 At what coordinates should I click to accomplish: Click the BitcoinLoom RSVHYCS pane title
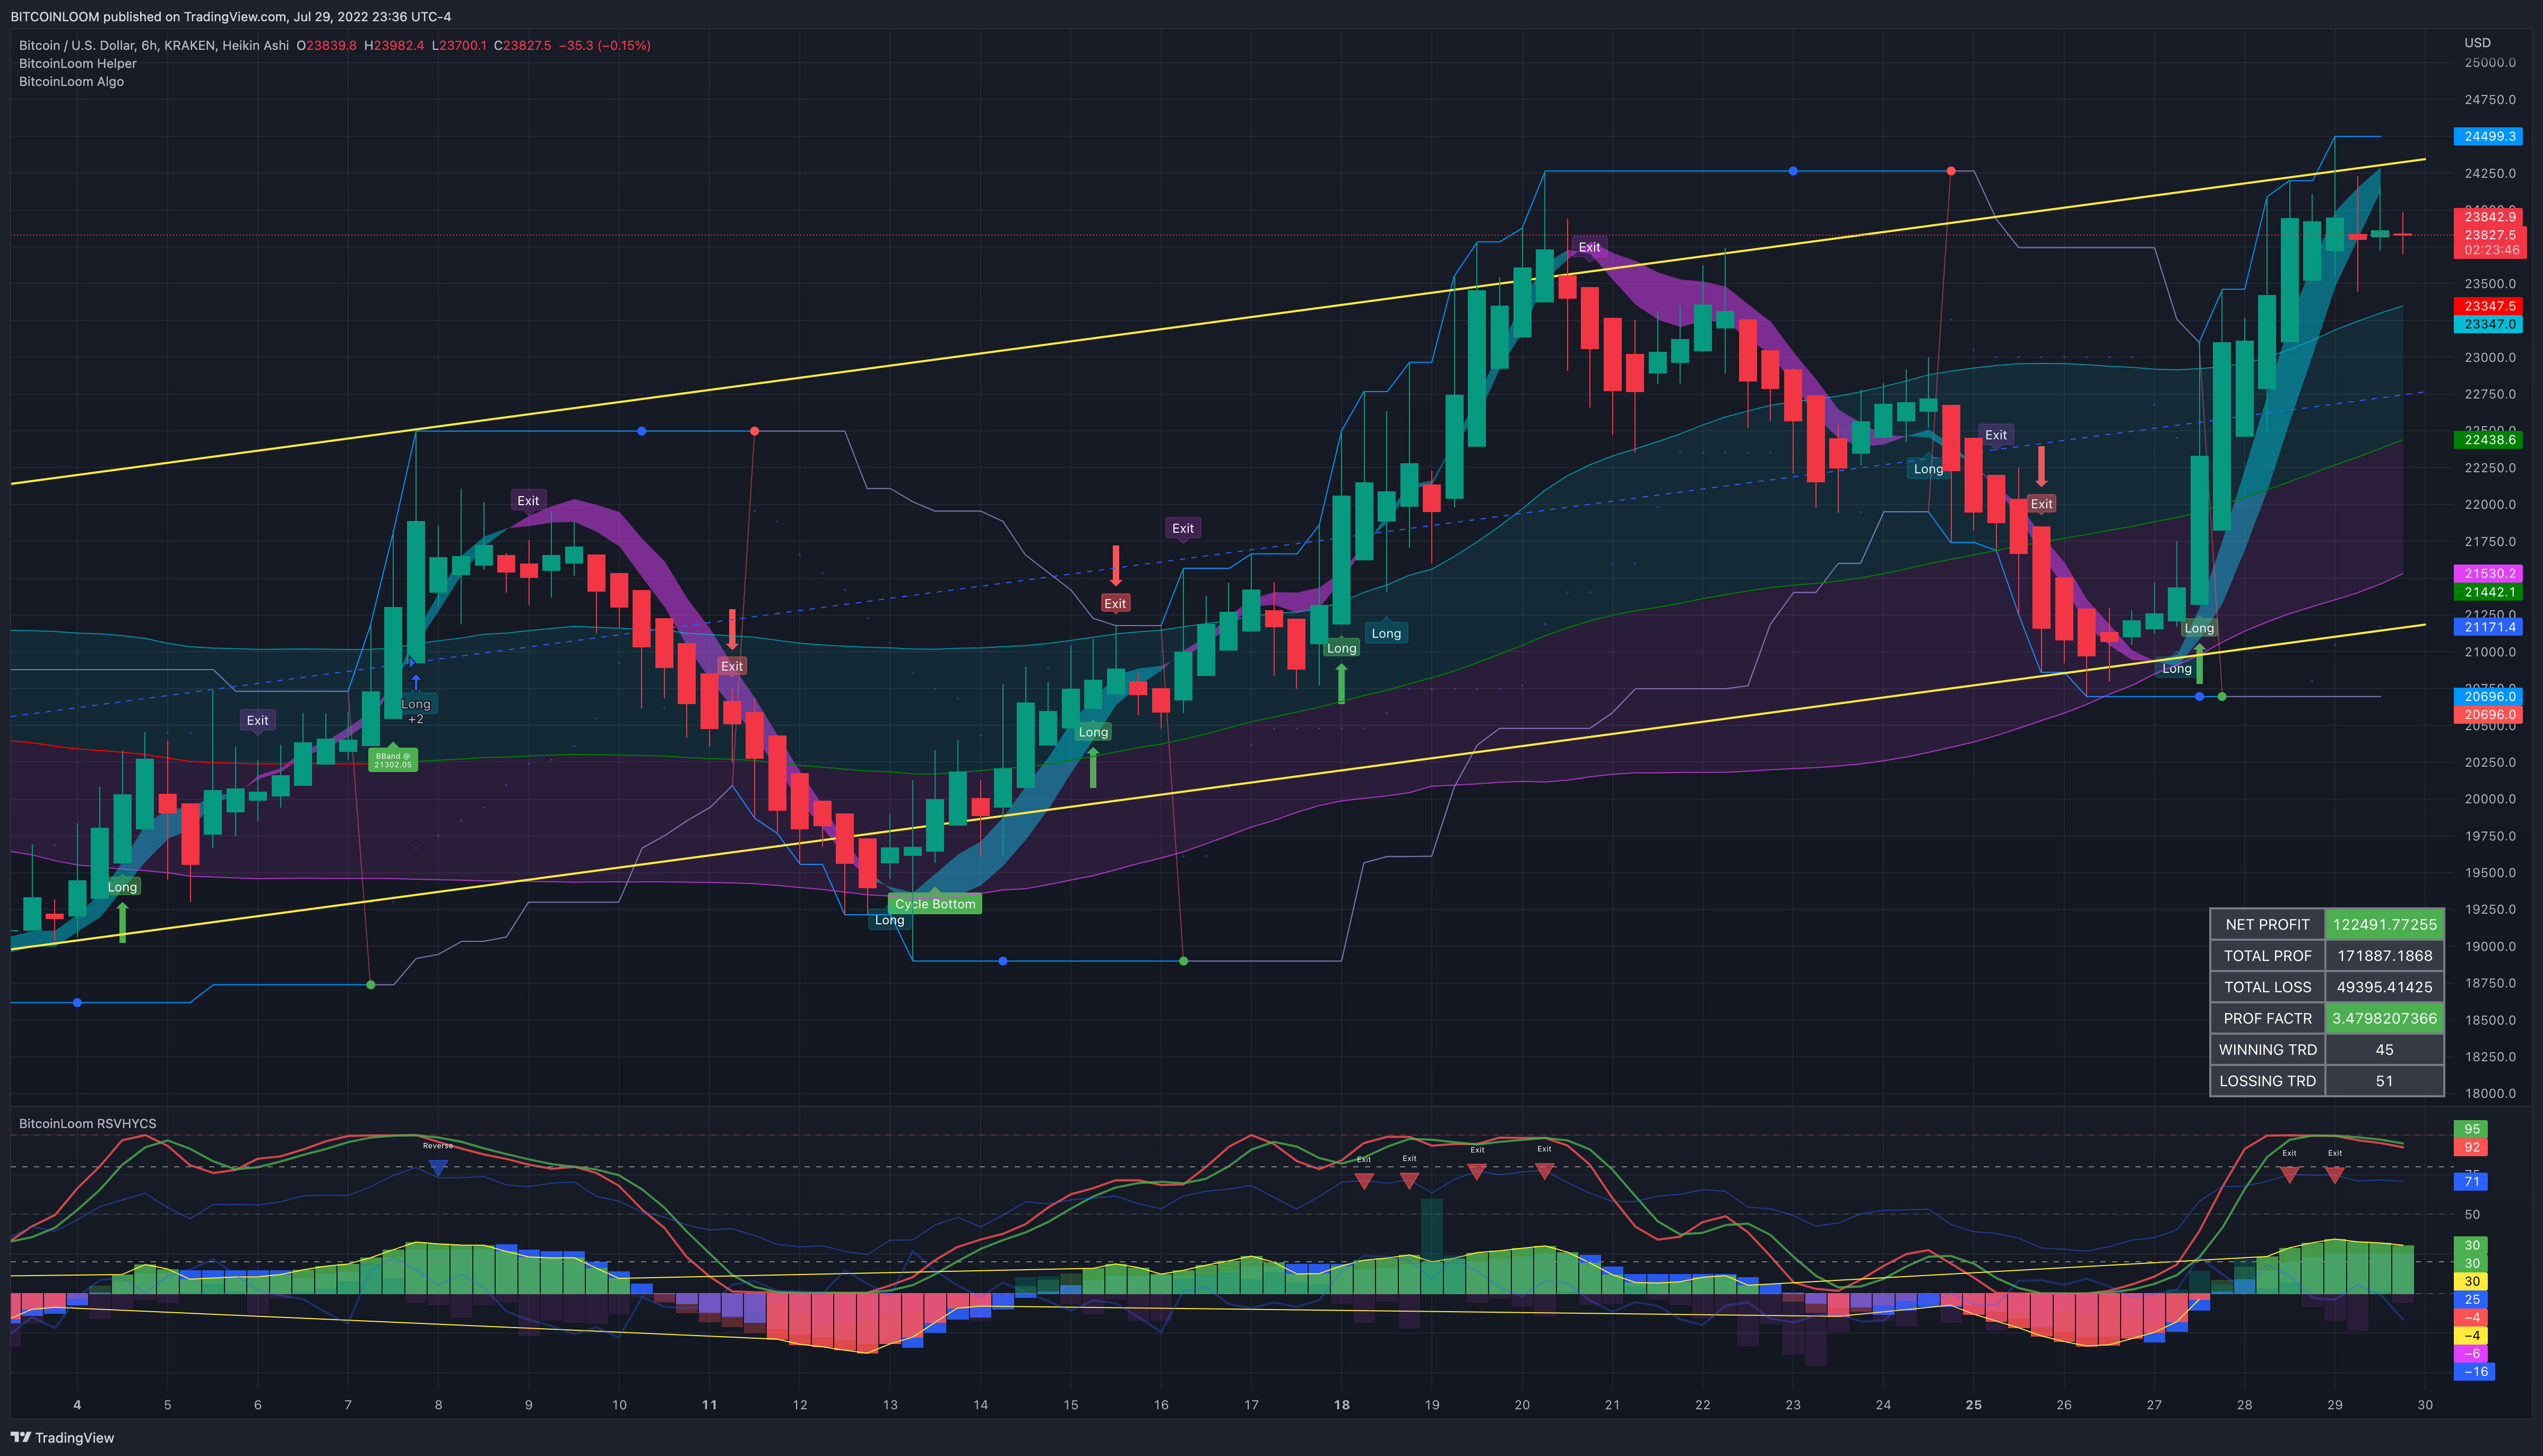[88, 1123]
